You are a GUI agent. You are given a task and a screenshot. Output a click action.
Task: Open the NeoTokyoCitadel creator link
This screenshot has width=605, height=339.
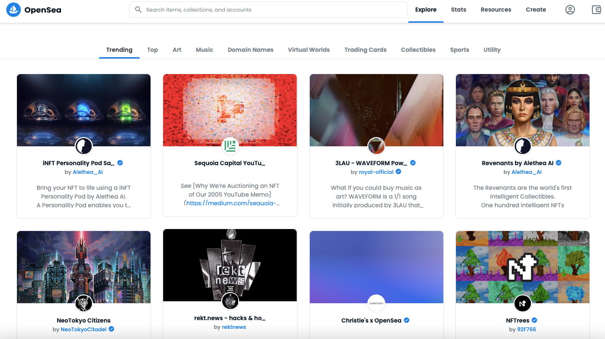[84, 329]
